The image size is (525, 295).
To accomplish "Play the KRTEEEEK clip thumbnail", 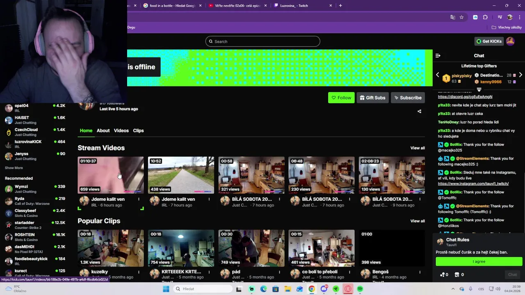I will pos(181,248).
